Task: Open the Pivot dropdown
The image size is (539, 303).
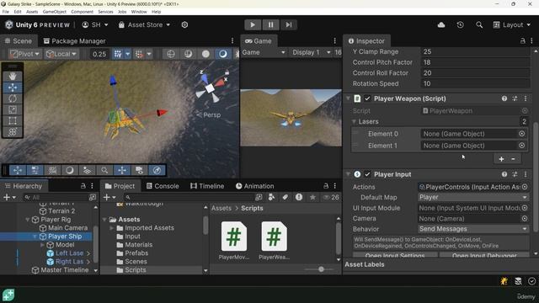Action: click(x=24, y=54)
